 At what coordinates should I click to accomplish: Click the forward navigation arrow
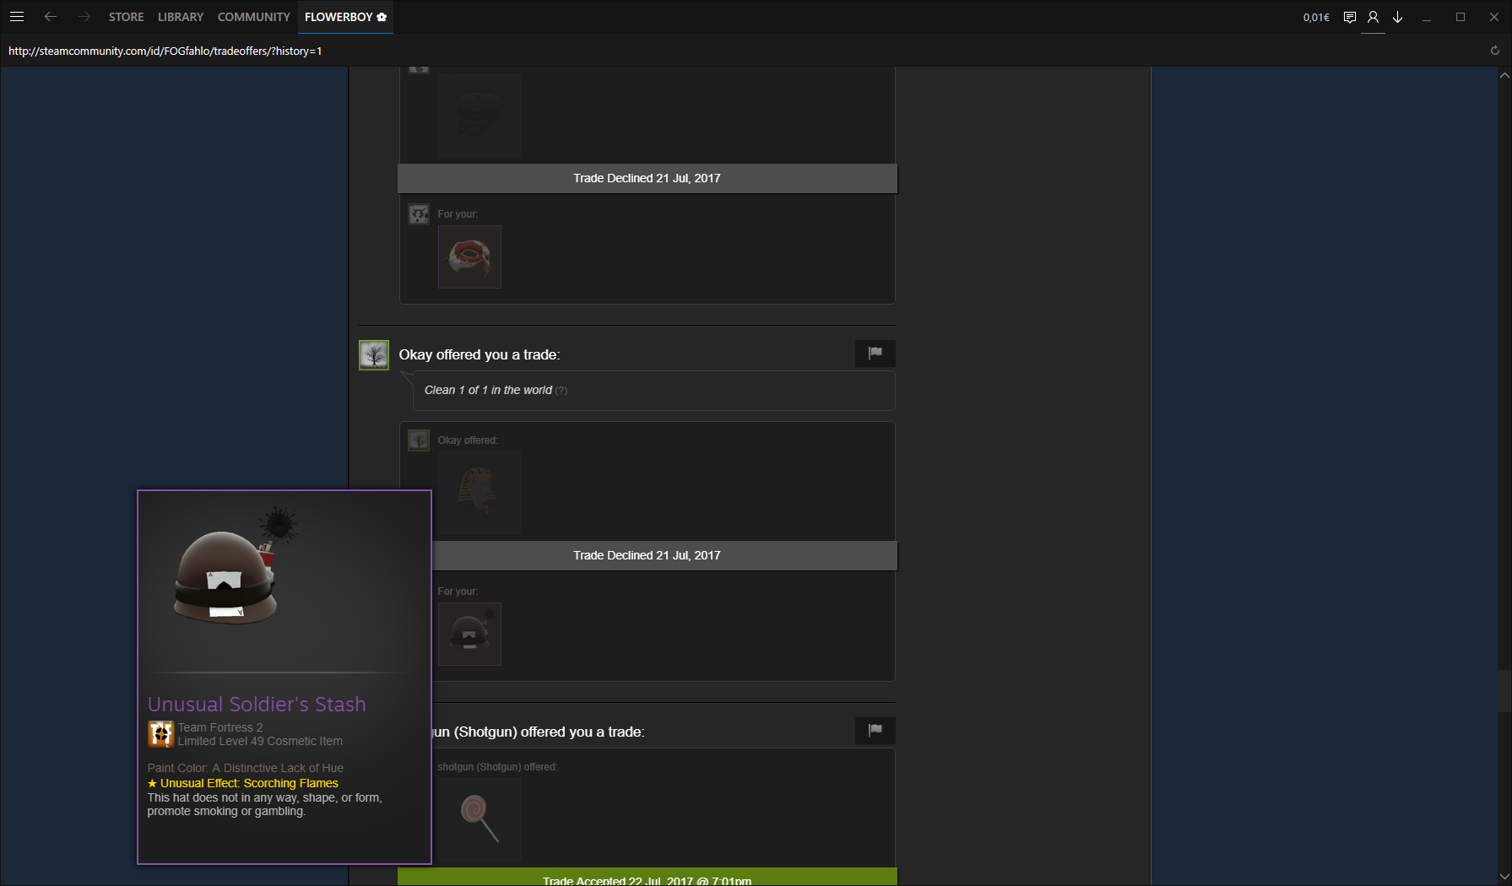84,17
